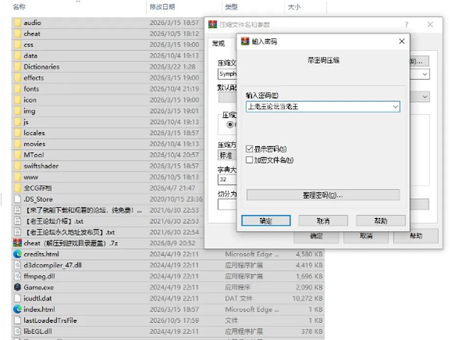Click the help question mark in archive dialog
469x340 pixels.
(x=406, y=24)
